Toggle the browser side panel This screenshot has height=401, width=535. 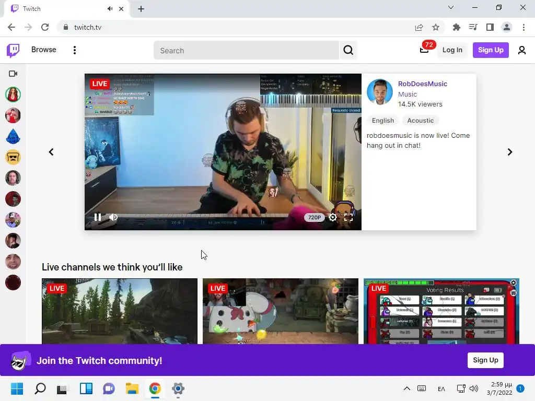click(x=490, y=27)
